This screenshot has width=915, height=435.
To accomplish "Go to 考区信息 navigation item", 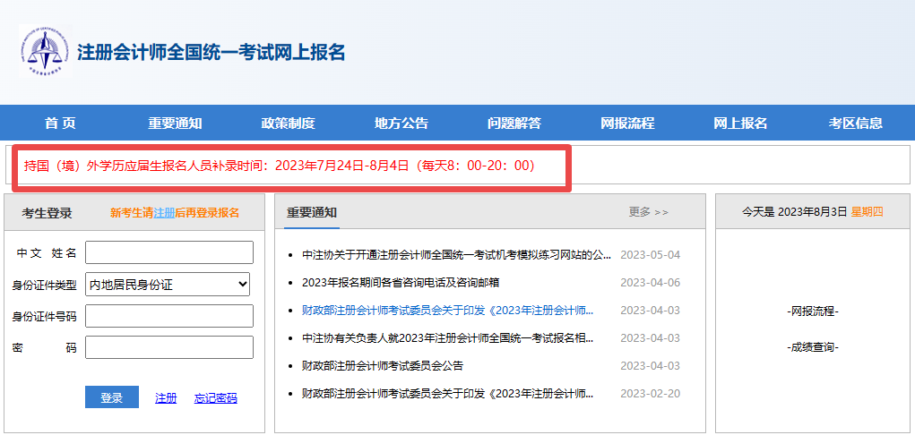I will click(x=855, y=124).
